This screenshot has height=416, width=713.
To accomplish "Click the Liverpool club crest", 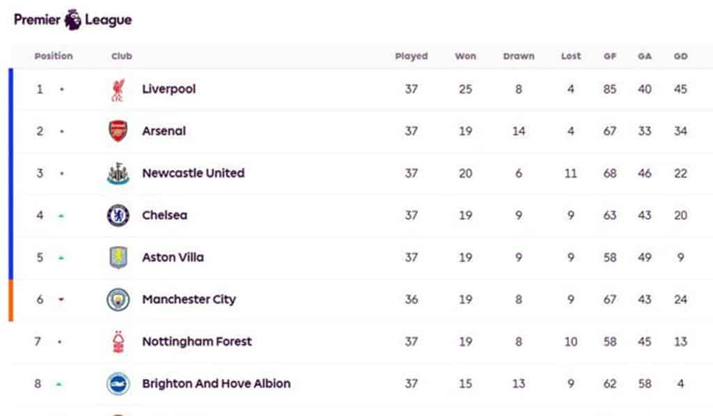I will pyautogui.click(x=118, y=90).
